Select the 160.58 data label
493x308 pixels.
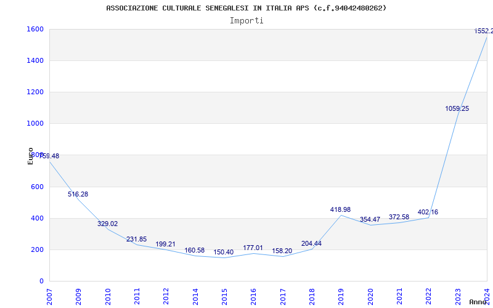(194, 251)
